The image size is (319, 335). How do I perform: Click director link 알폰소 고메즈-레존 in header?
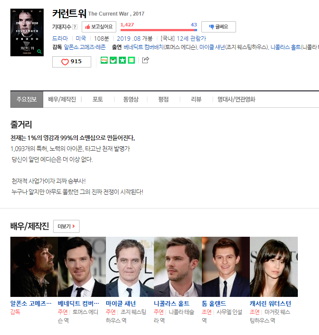[85, 47]
